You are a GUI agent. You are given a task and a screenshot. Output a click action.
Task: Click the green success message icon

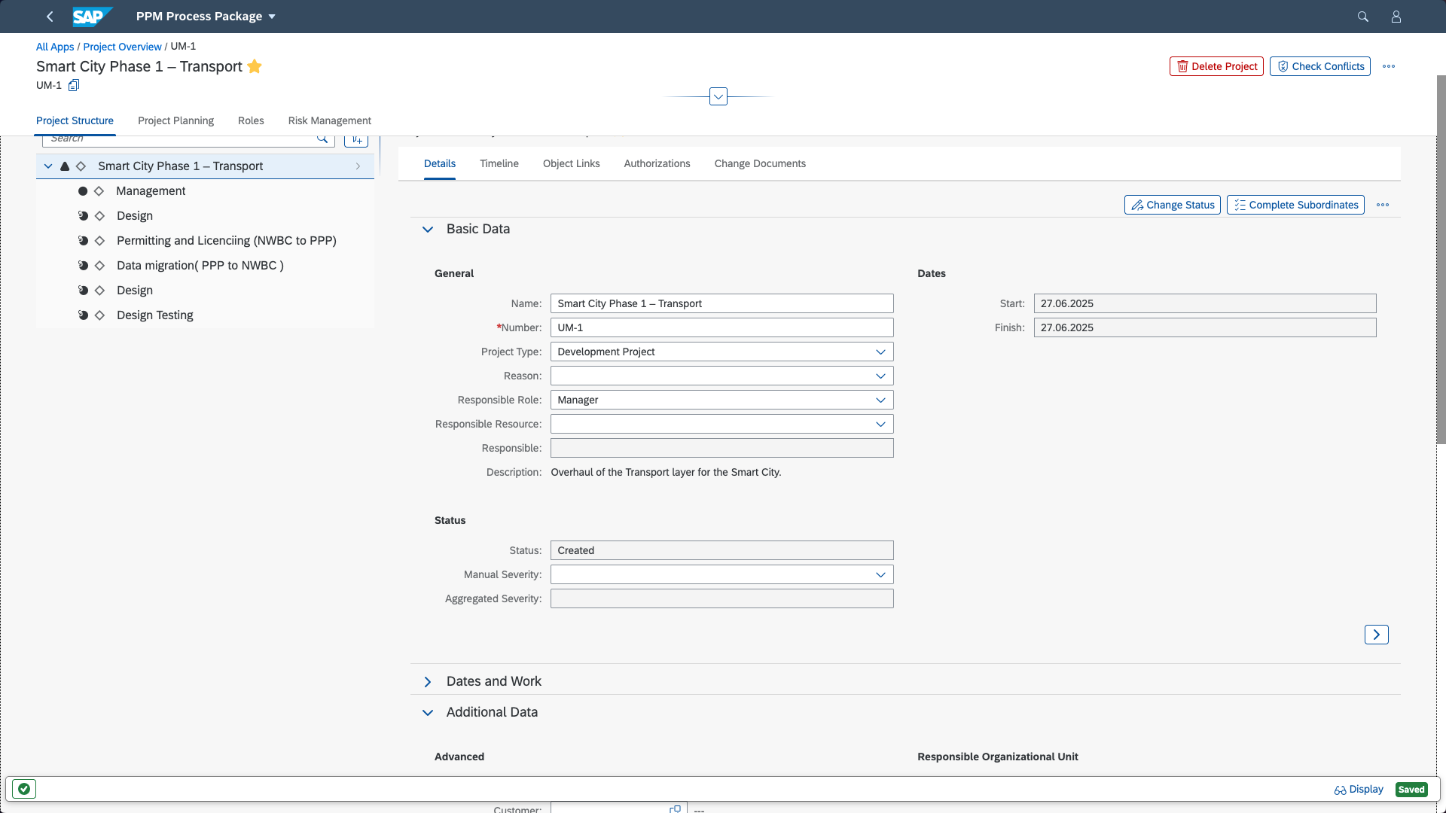coord(24,789)
